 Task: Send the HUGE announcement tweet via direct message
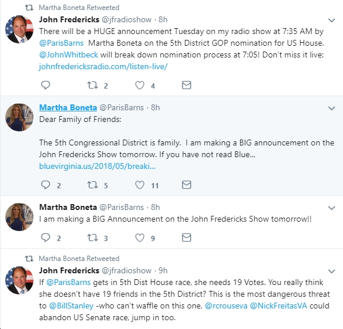coord(187,85)
